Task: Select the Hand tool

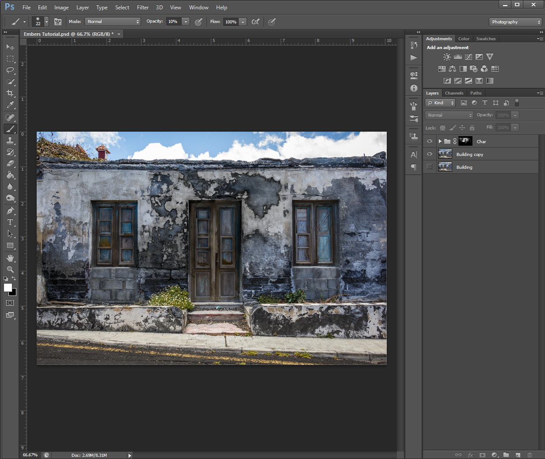Action: click(10, 258)
